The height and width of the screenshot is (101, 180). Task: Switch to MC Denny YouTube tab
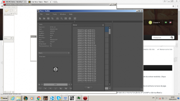(14, 2)
